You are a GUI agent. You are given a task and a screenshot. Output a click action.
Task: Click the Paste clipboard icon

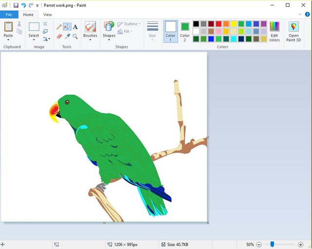[x=8, y=26]
